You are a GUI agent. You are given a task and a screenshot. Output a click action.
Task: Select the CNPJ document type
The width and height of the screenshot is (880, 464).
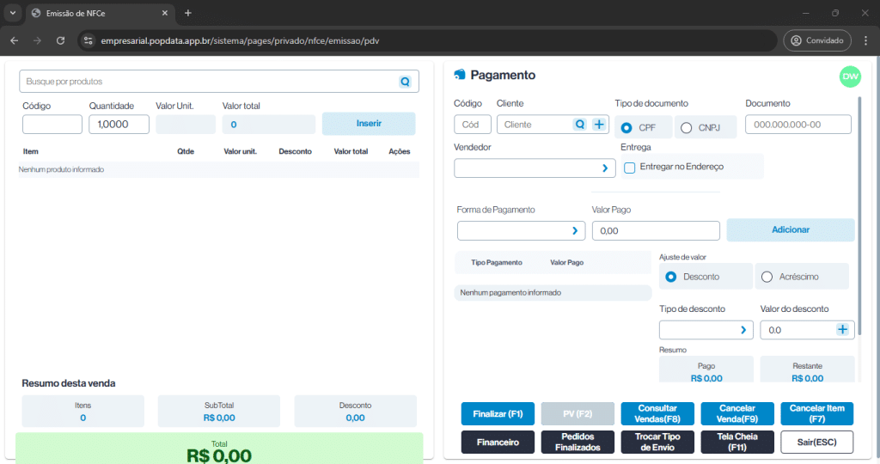click(x=687, y=128)
